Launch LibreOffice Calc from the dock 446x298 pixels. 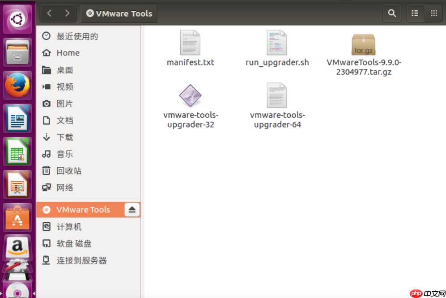point(17,151)
